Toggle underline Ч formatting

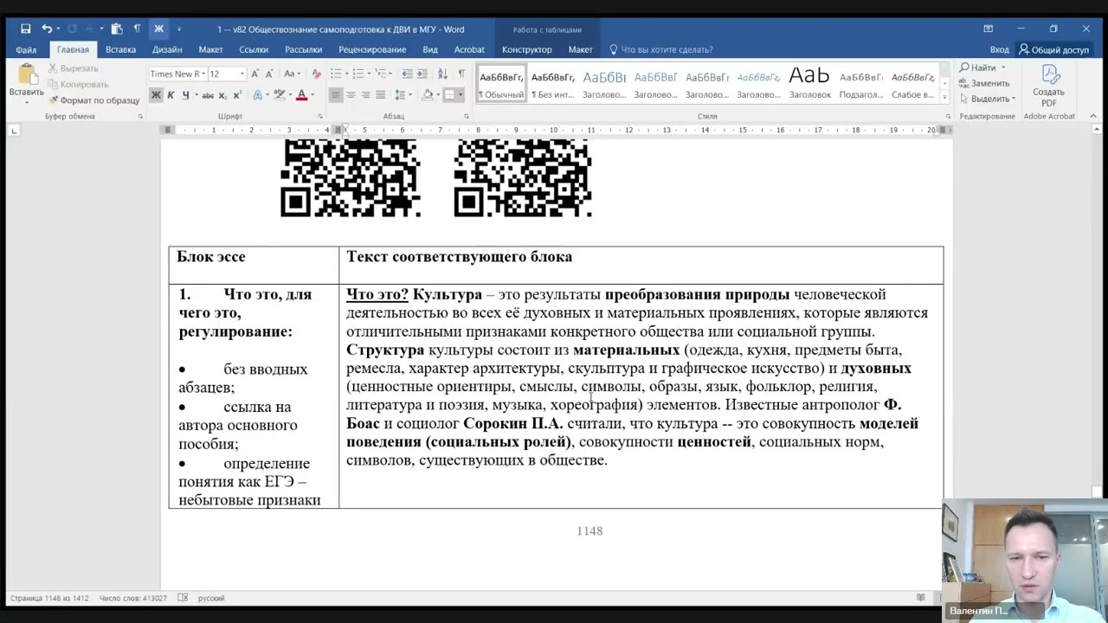pos(184,95)
